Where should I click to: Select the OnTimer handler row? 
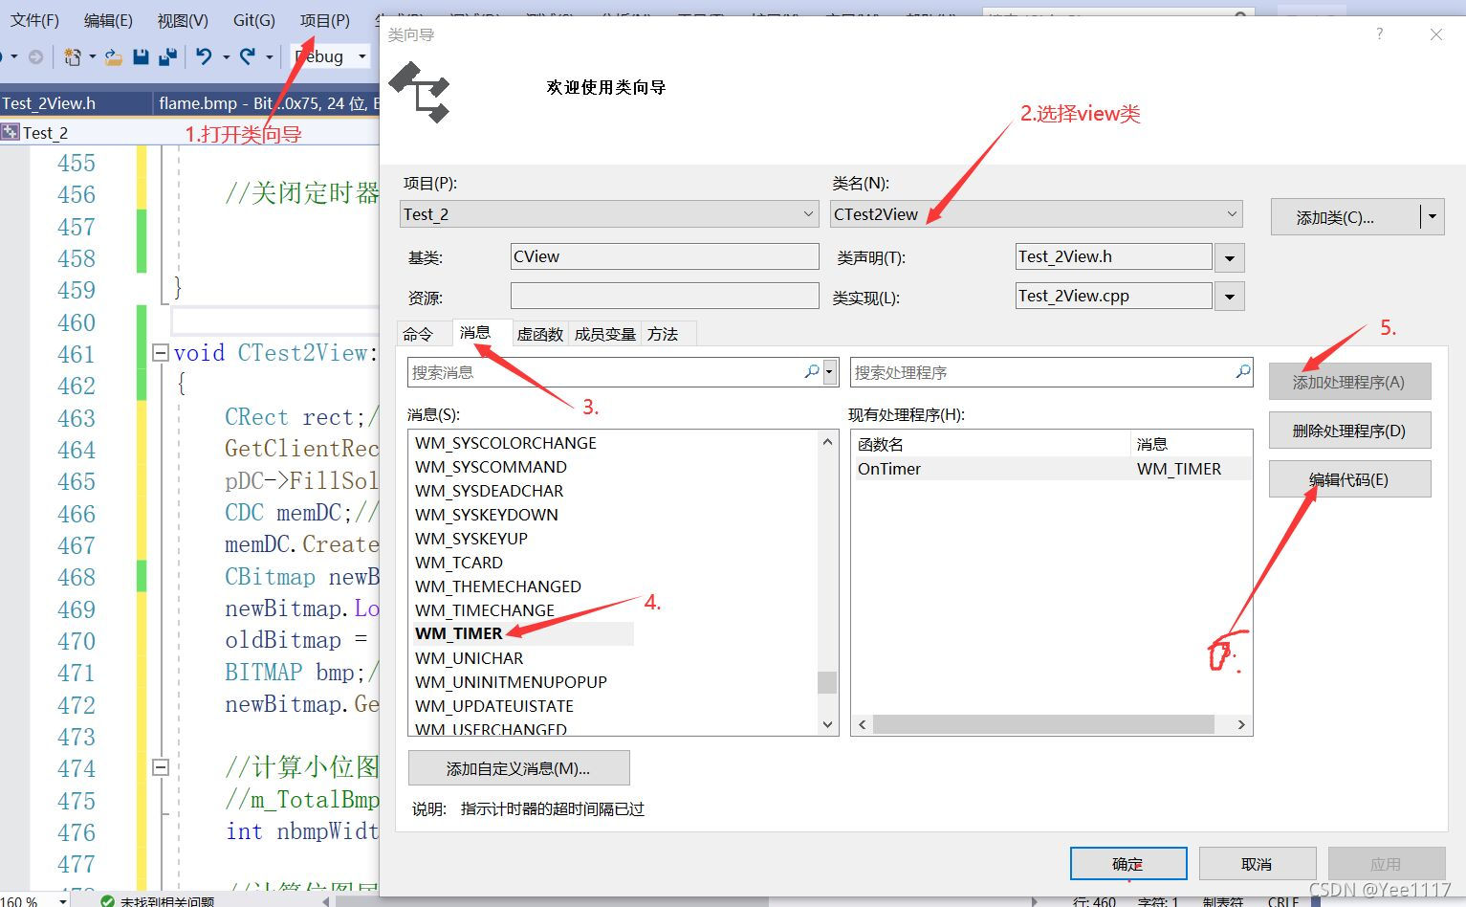click(x=1051, y=469)
